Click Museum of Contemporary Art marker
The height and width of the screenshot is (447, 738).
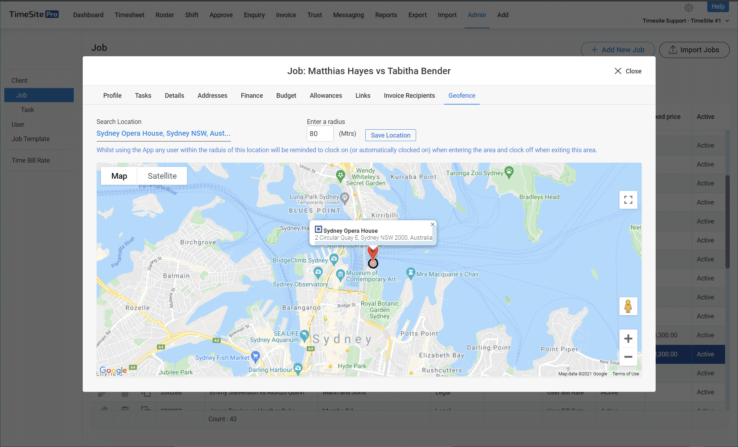[341, 275]
